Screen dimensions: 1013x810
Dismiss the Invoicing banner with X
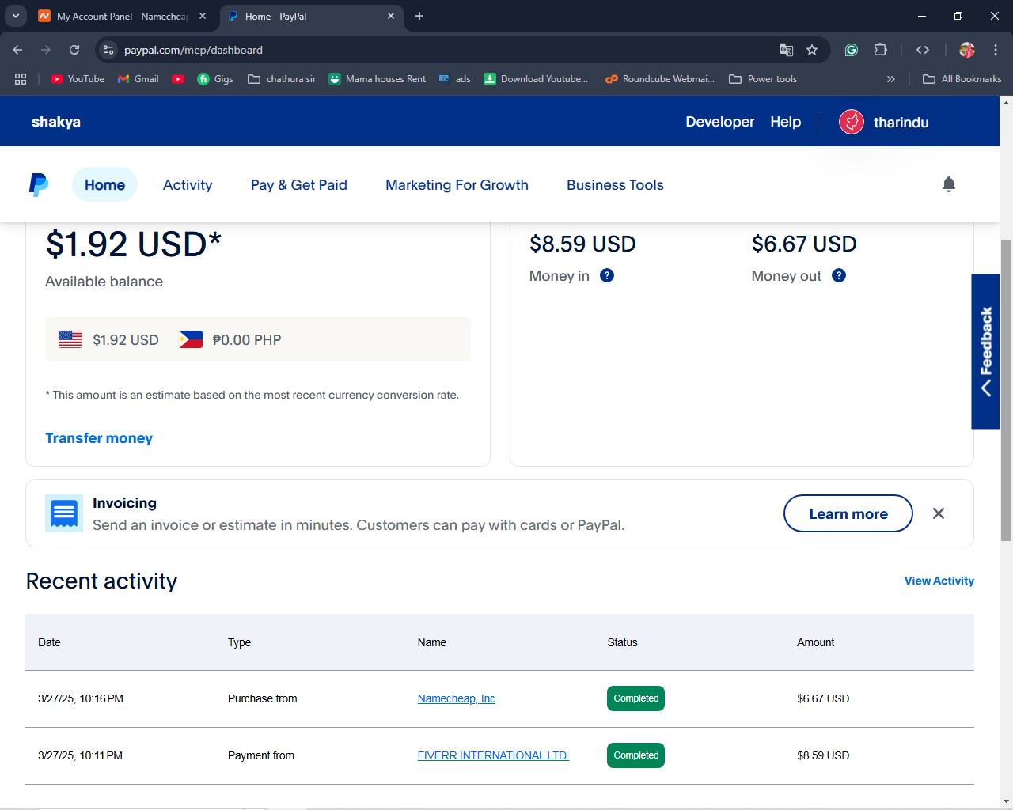(939, 513)
